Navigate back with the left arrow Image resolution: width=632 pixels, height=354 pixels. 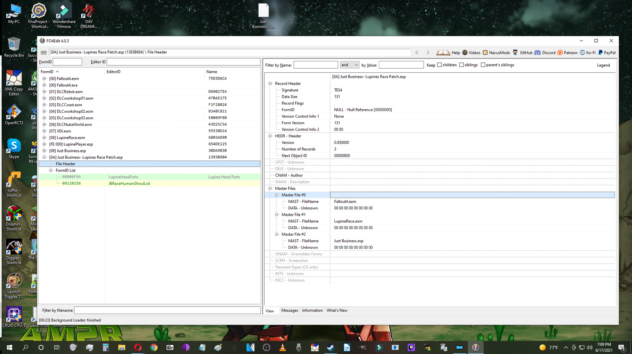[x=417, y=53]
